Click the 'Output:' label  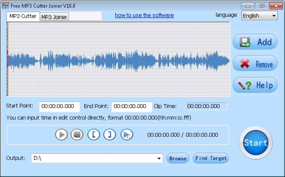coord(16,158)
